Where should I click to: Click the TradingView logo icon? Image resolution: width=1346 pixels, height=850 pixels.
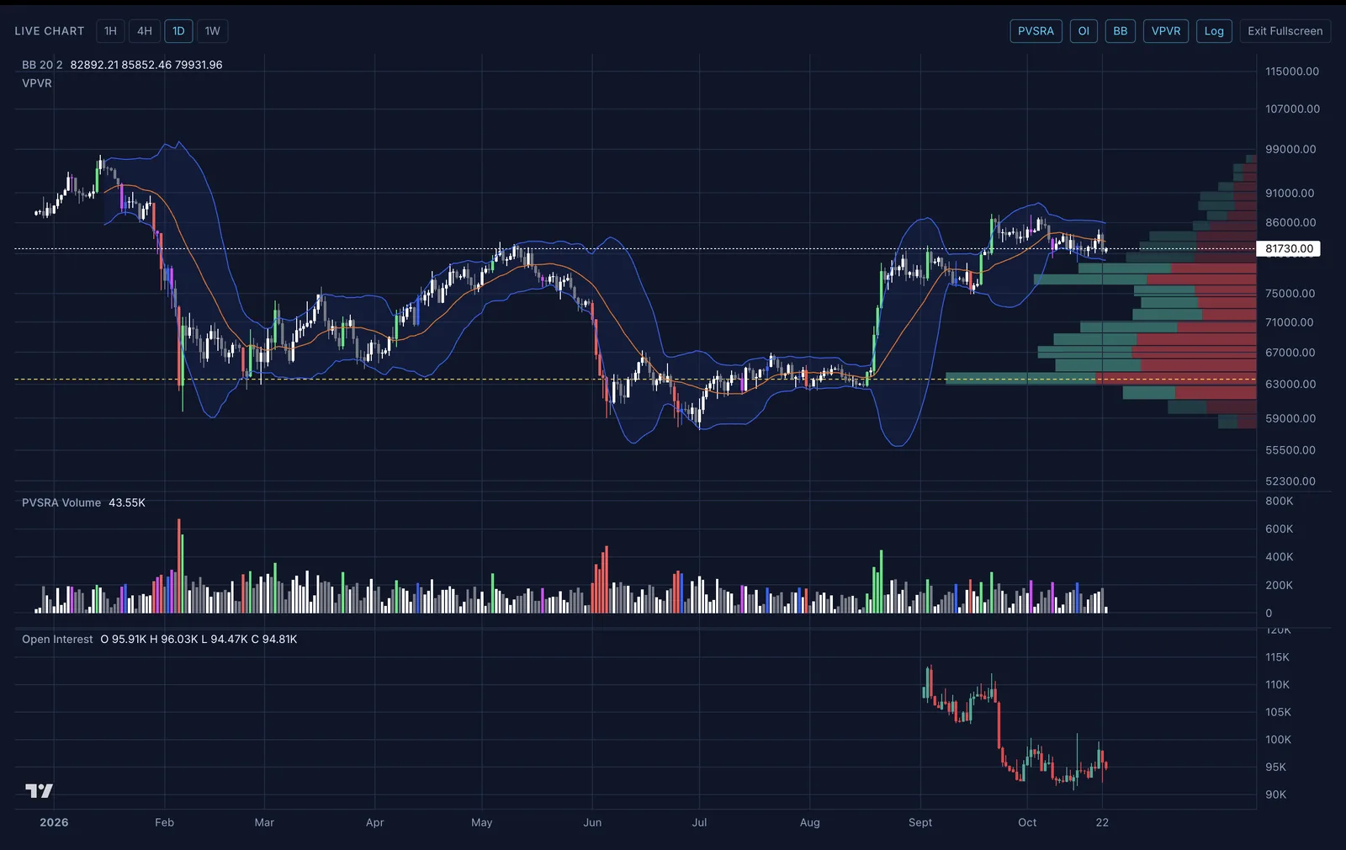39,790
